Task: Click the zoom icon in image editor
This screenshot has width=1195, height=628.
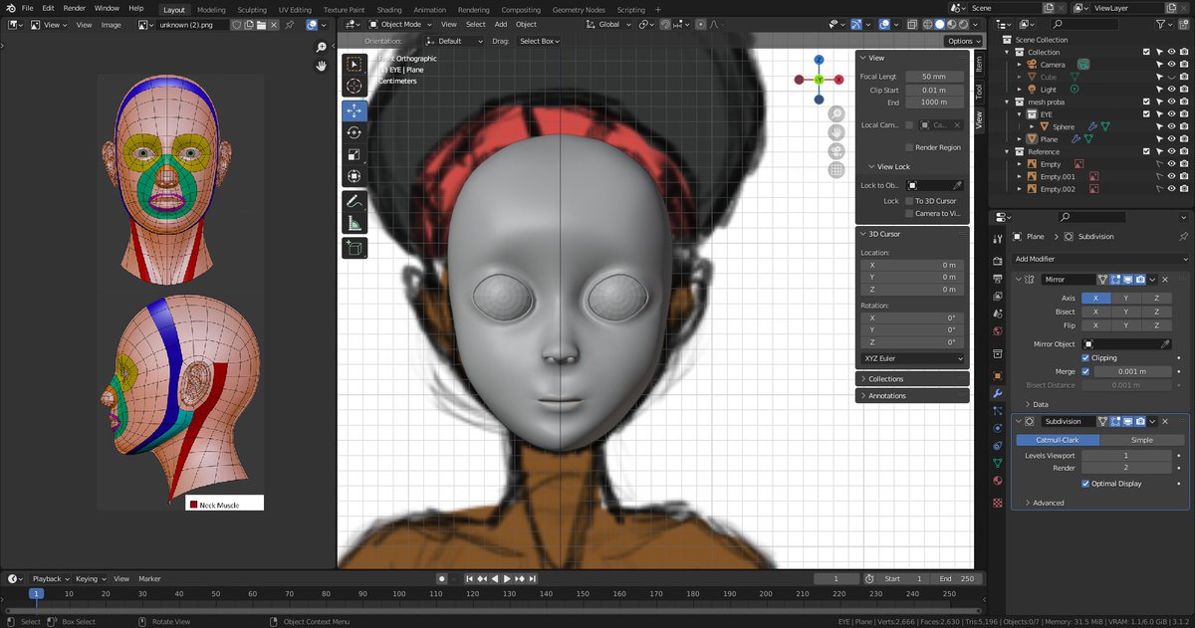Action: 322,47
